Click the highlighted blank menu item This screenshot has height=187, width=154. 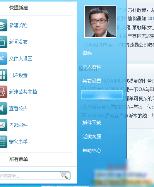(x=102, y=95)
